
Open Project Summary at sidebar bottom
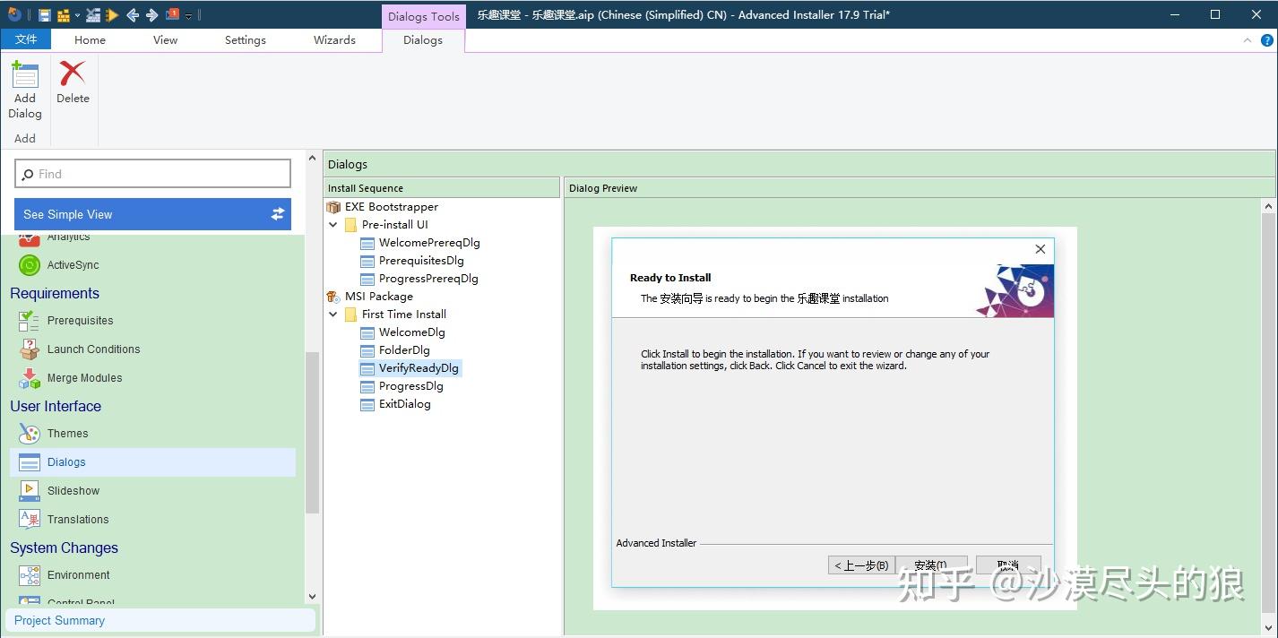(x=160, y=620)
